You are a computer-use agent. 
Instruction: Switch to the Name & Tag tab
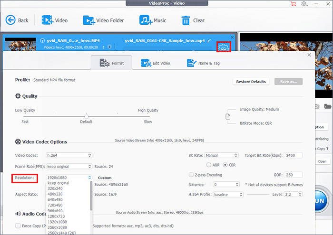click(203, 63)
